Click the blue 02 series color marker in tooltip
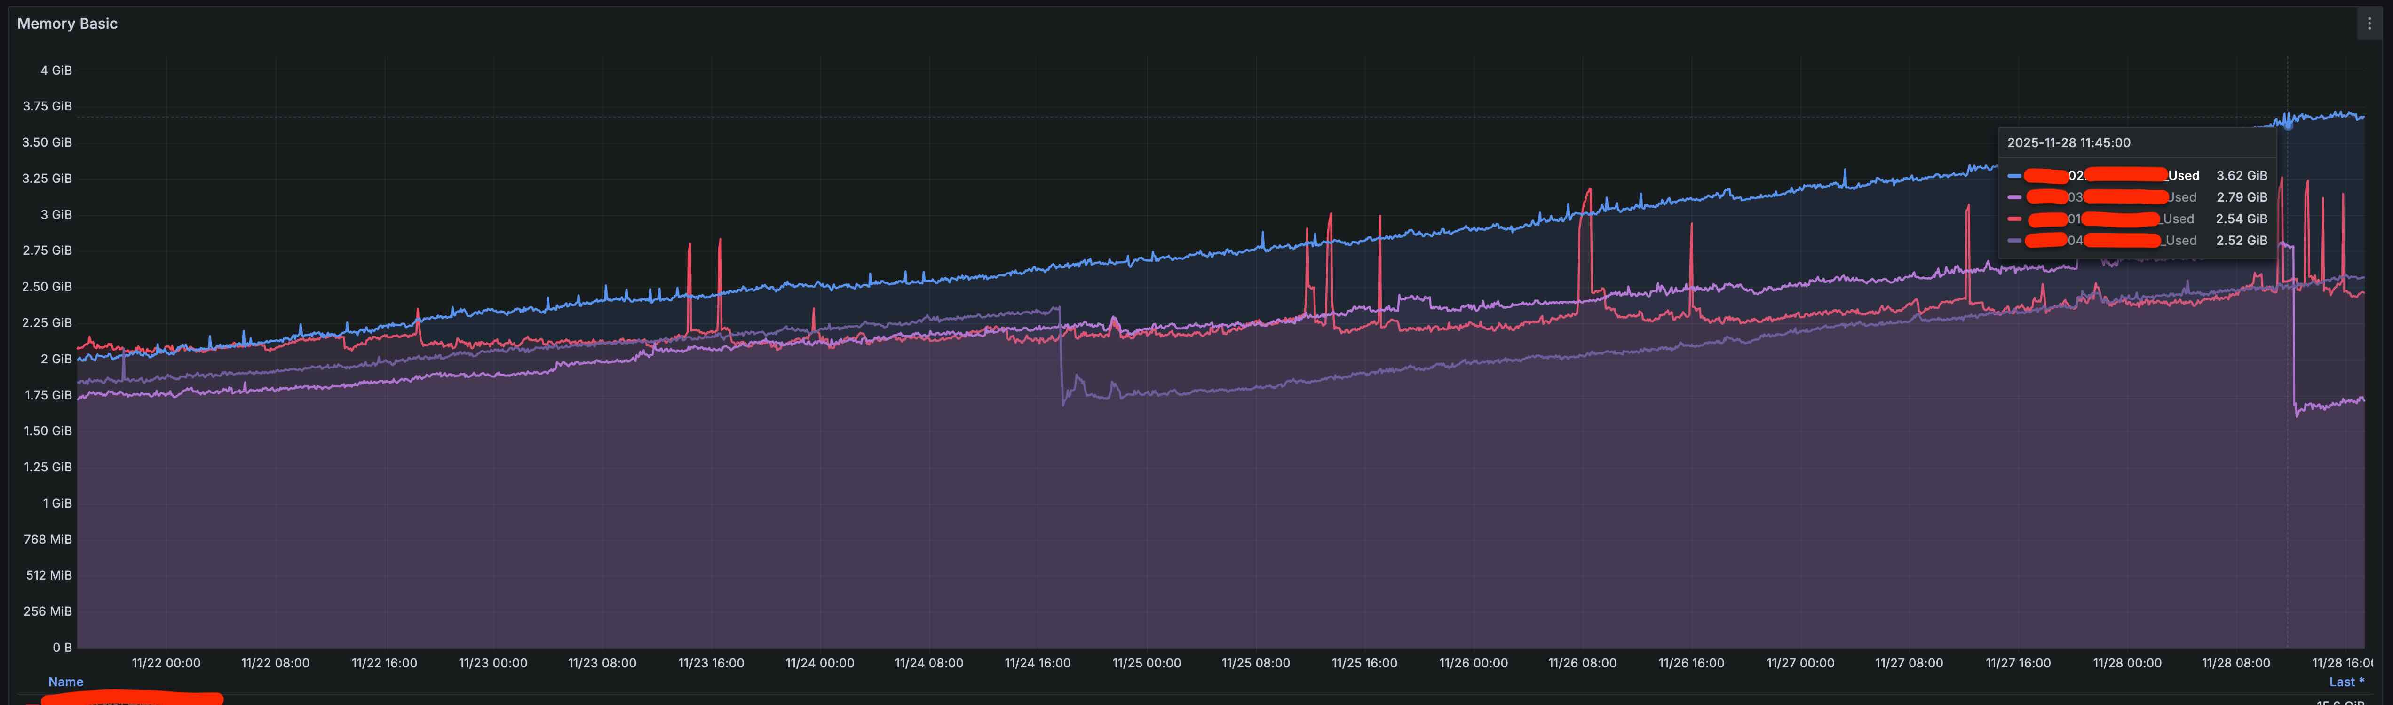This screenshot has height=705, width=2393. (x=2014, y=176)
